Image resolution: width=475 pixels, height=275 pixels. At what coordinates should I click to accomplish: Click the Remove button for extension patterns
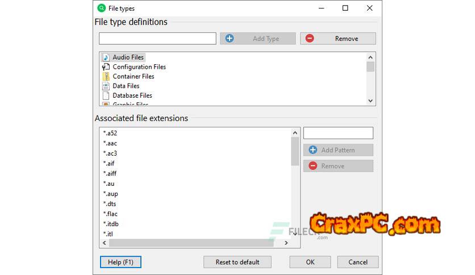[x=339, y=166]
